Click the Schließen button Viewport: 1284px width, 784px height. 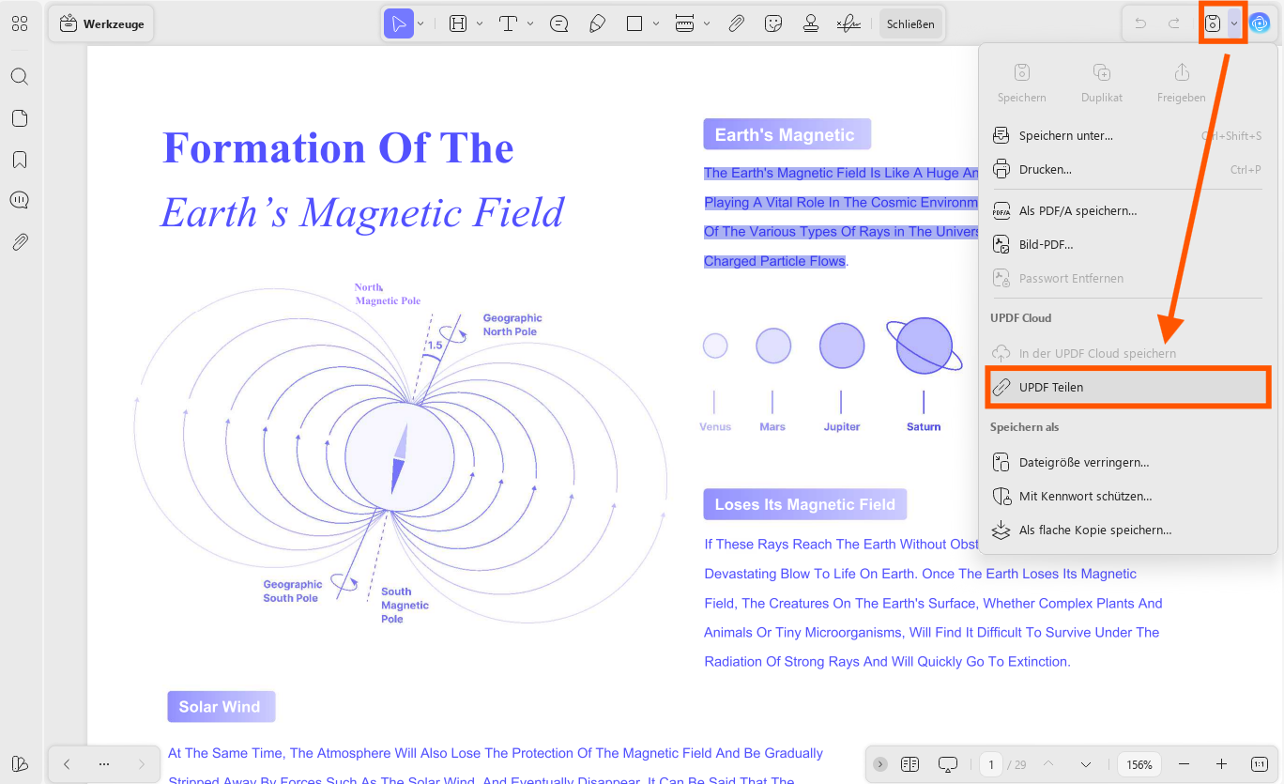[910, 24]
